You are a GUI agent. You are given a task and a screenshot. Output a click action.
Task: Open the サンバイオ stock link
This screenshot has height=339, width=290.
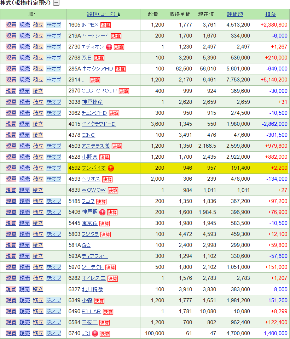pyautogui.click(x=94, y=168)
